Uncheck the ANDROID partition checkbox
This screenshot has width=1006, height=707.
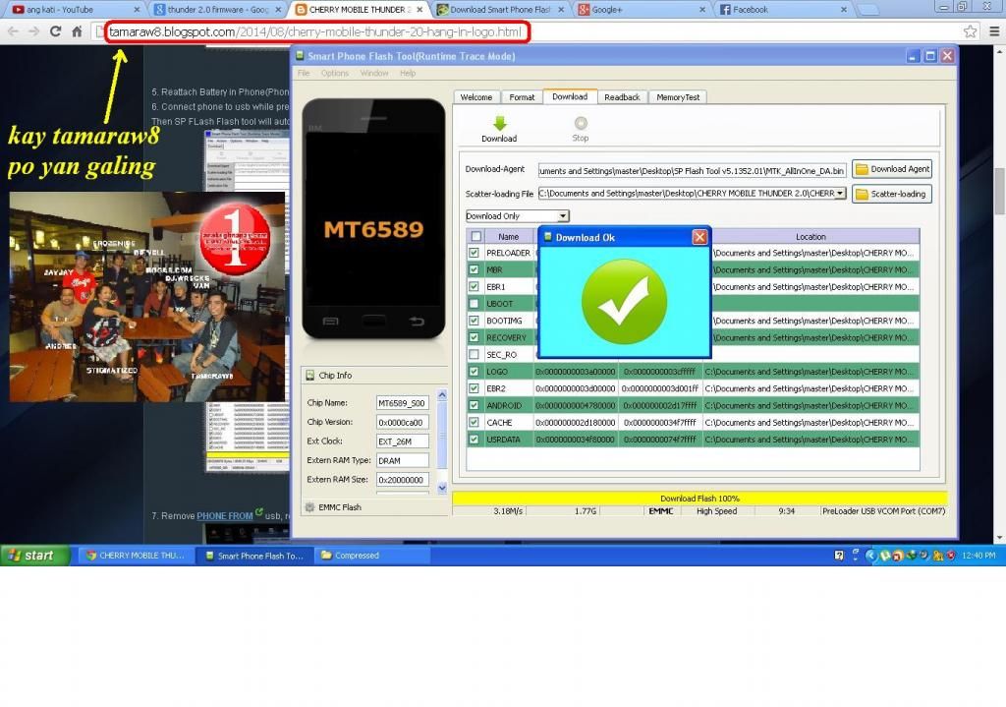point(475,405)
